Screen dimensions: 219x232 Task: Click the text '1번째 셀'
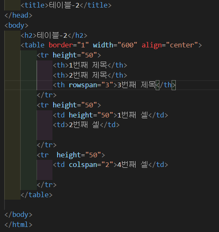(x=133, y=115)
